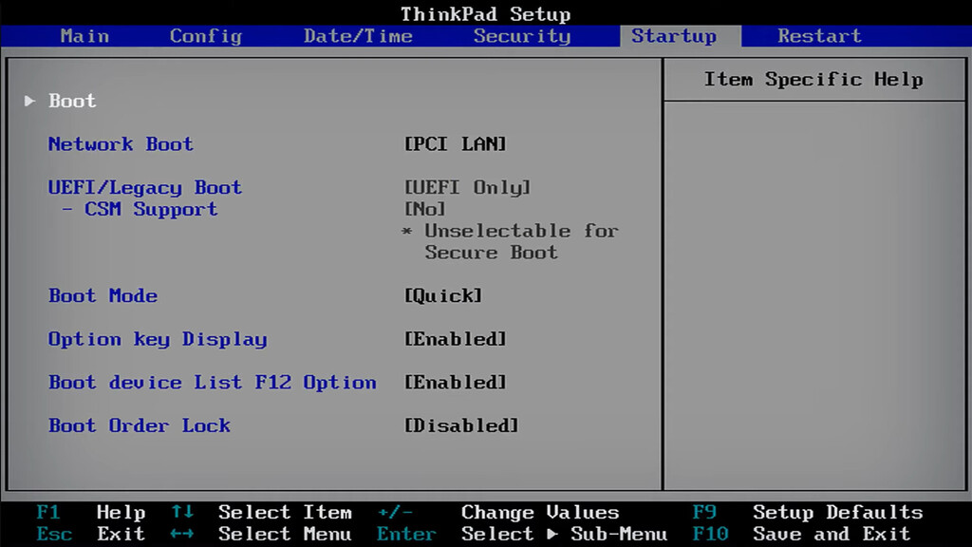Click F10 Save and Exit hint
The width and height of the screenshot is (972, 547).
801,534
